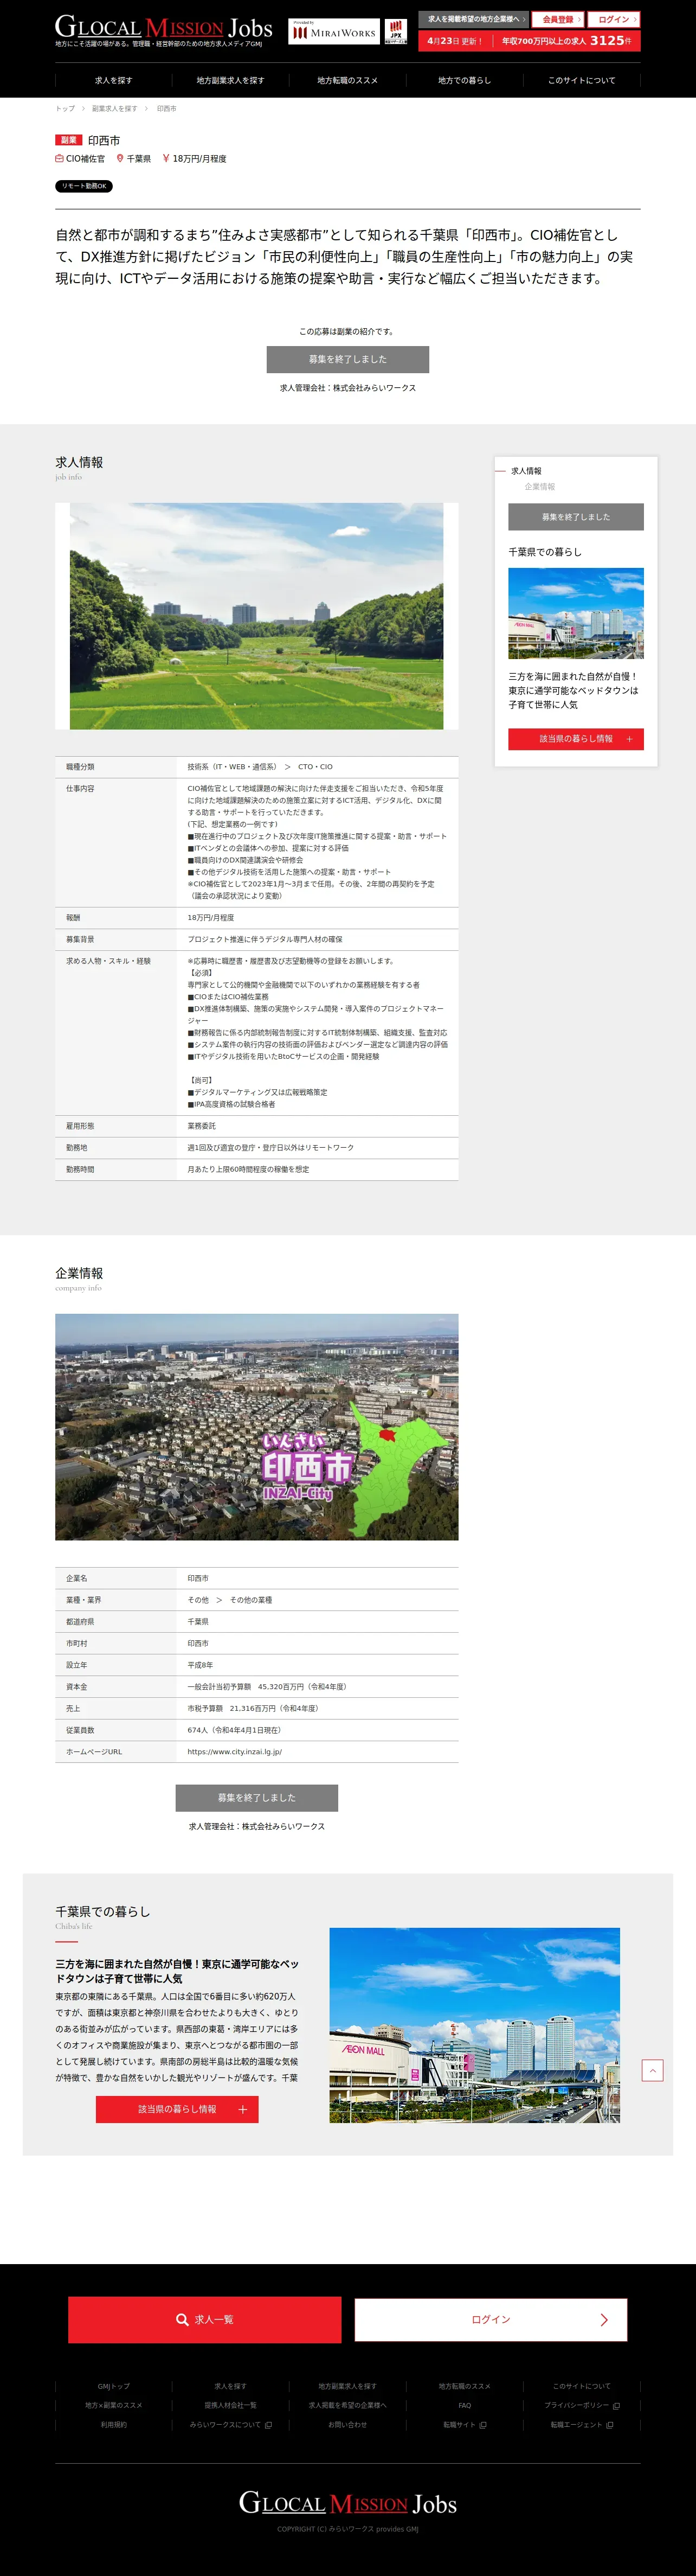696x2576 pixels.
Task: Open https://www.city.inzai.lg.jp/ homepage link
Action: pos(235,1752)
